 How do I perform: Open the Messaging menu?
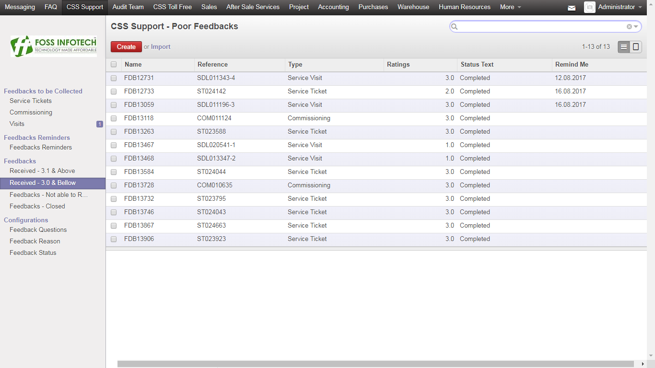click(20, 7)
